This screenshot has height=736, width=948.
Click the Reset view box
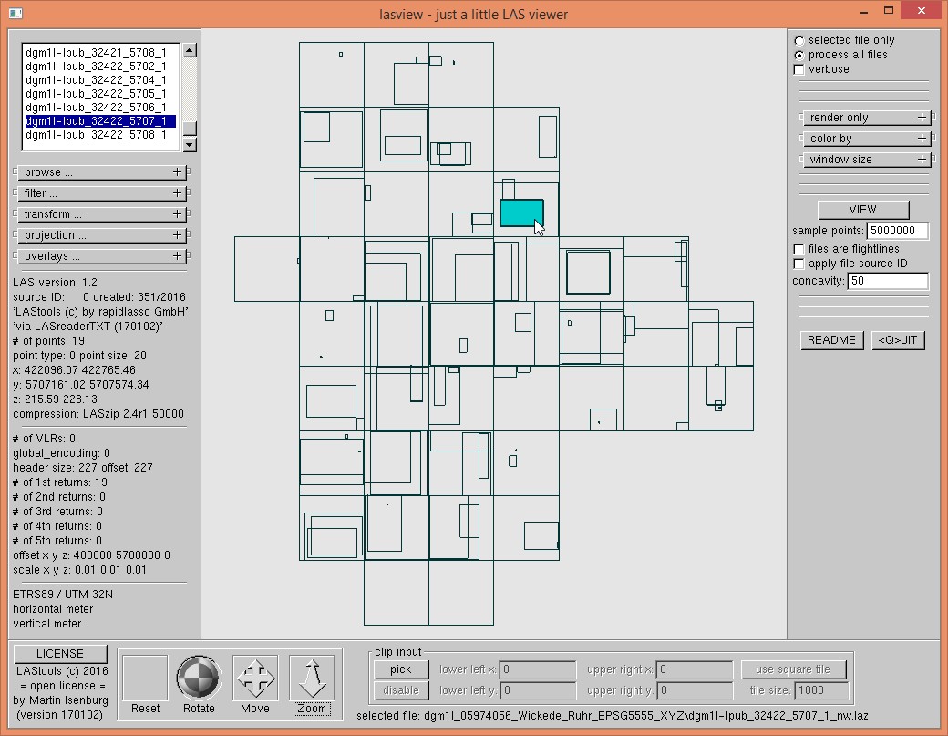tap(145, 678)
